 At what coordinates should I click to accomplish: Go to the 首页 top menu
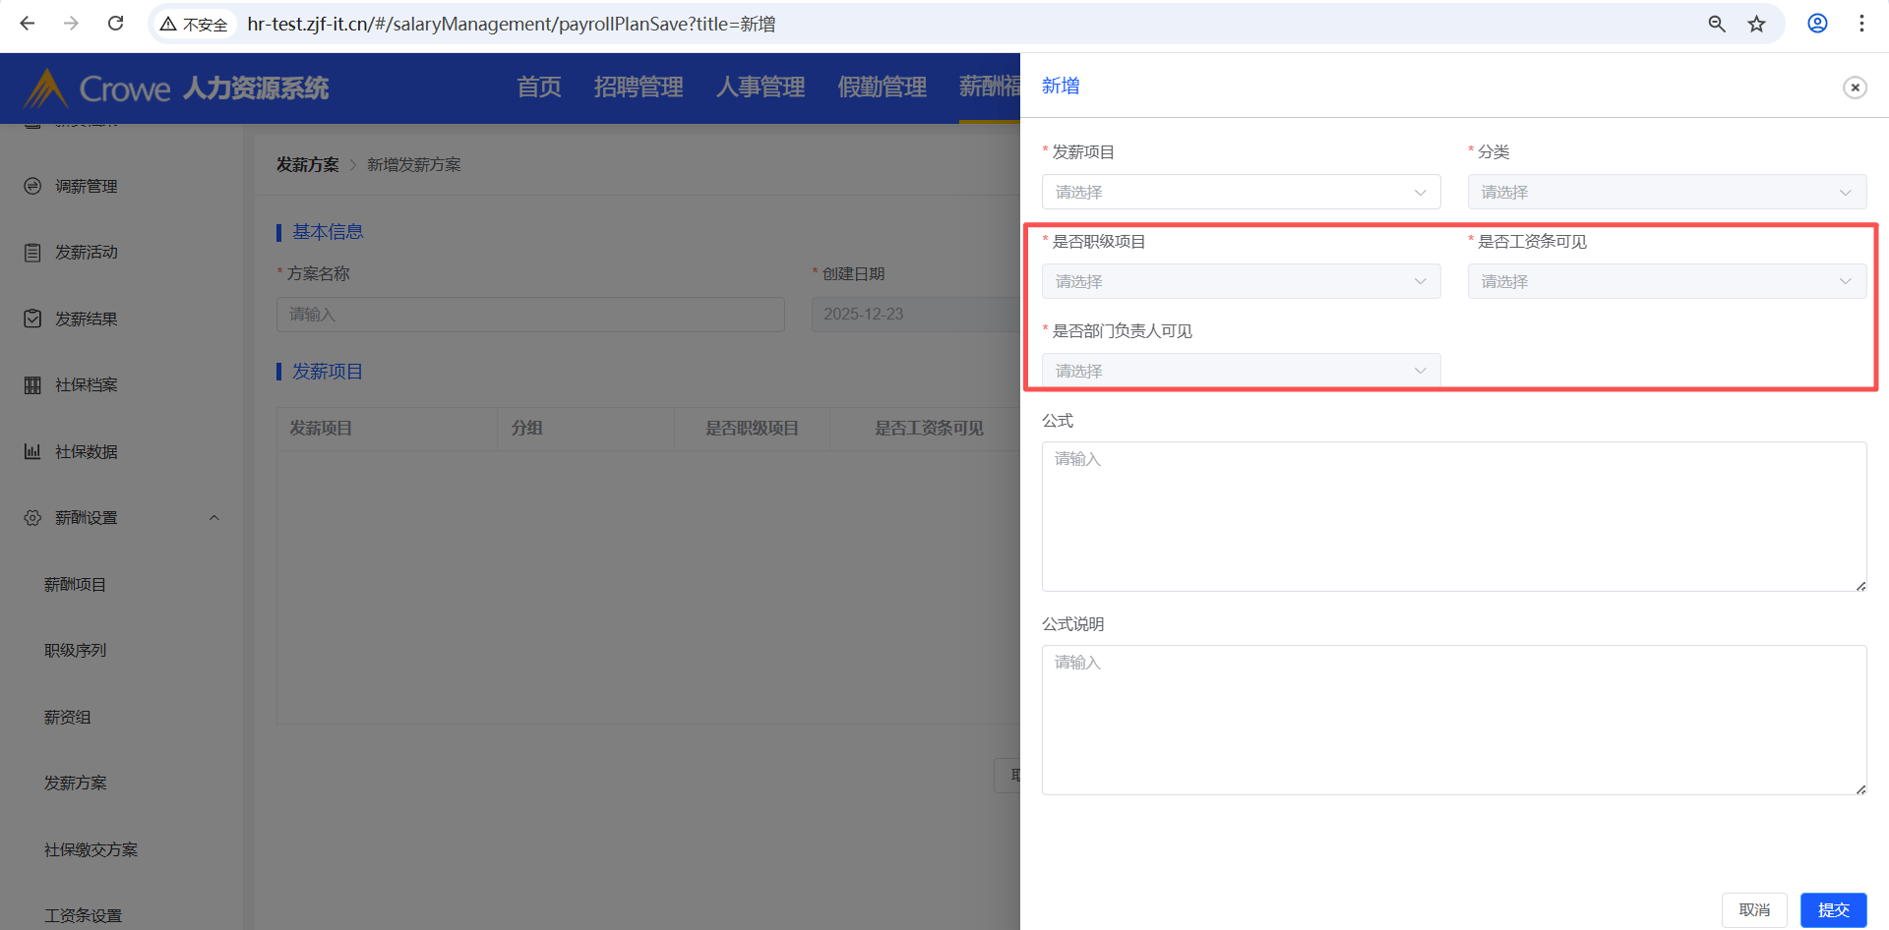[x=539, y=87]
